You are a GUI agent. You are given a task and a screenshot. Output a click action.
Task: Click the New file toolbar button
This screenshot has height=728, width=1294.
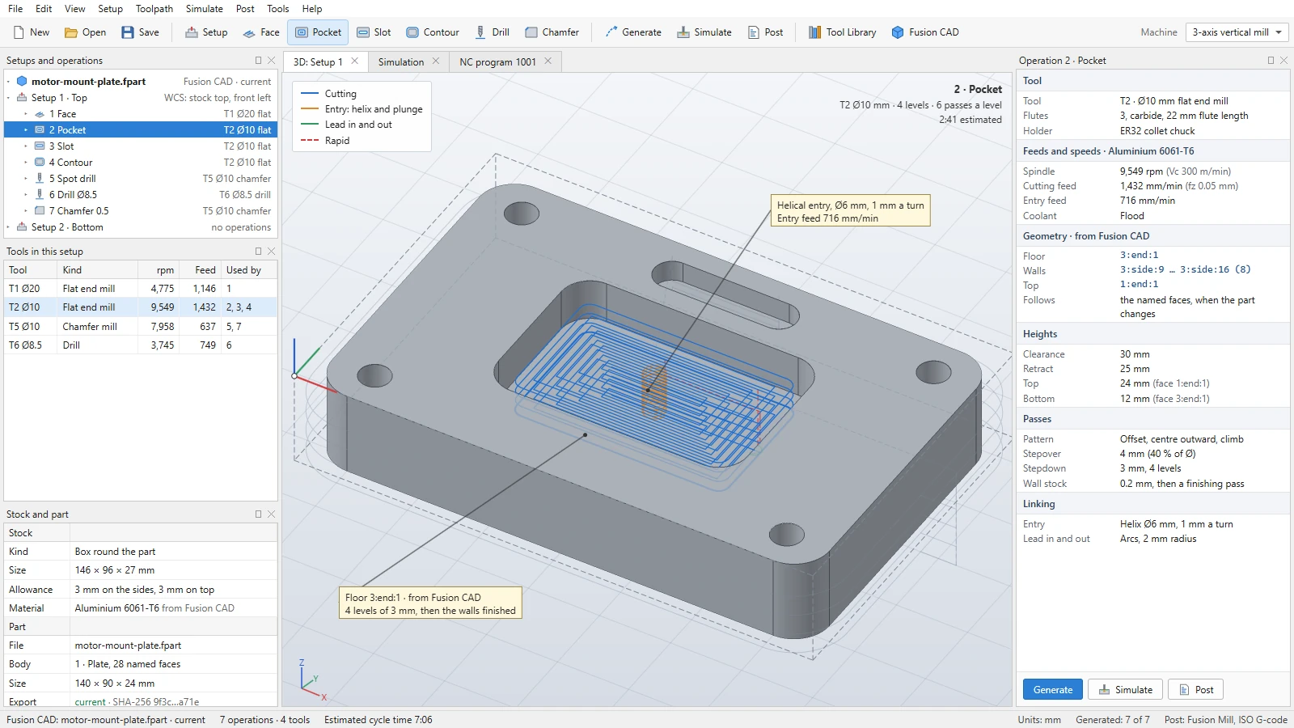tap(32, 32)
